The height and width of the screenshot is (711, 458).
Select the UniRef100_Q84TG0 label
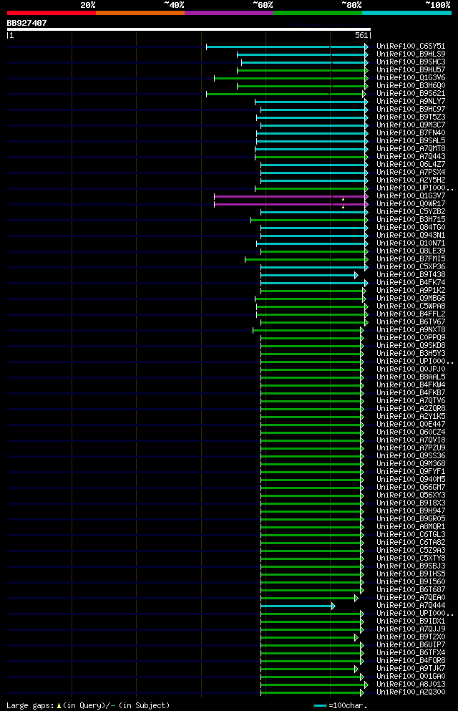tap(411, 227)
